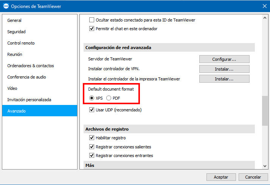Screen dimensions: 270x185
Task: Uncheck Permitir el chat en este ordenador
Action: 92,29
